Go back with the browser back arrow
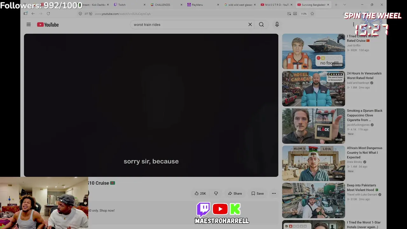This screenshot has height=229, width=407. coord(33,14)
